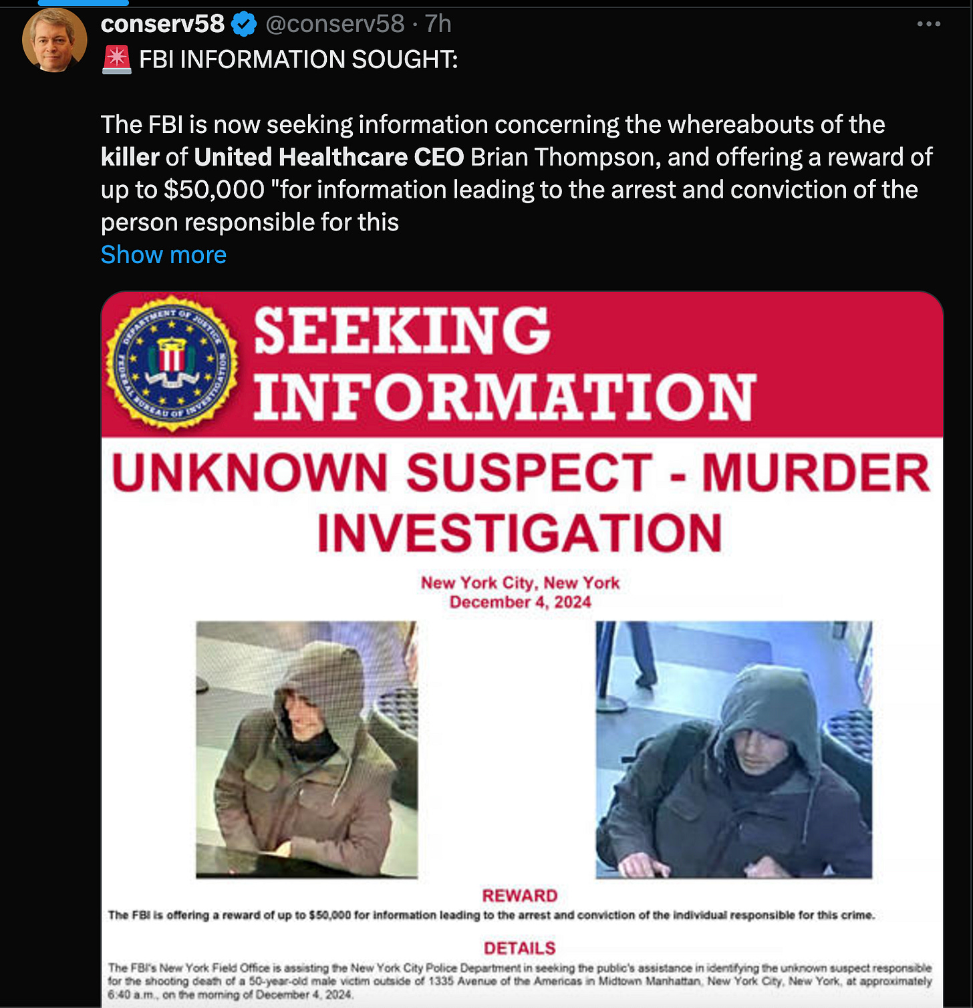973x1008 pixels.
Task: Click the DETAILS heading on poster
Action: 520,948
